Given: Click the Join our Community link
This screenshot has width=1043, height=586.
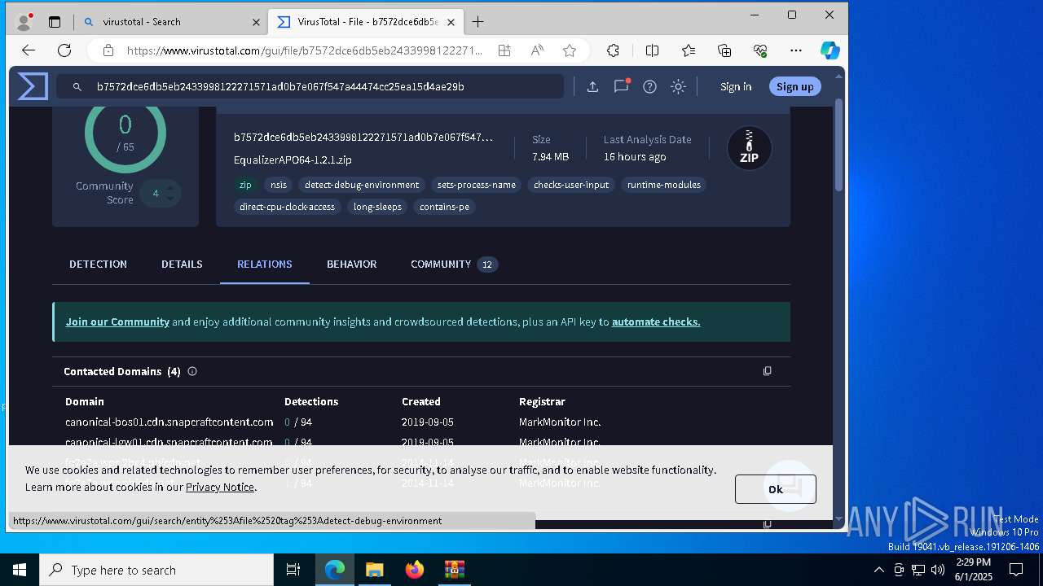Looking at the screenshot, I should pos(117,321).
